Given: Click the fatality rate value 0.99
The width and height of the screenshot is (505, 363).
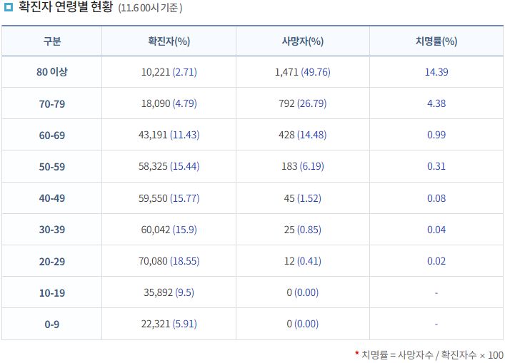Looking at the screenshot, I should pos(436,135).
